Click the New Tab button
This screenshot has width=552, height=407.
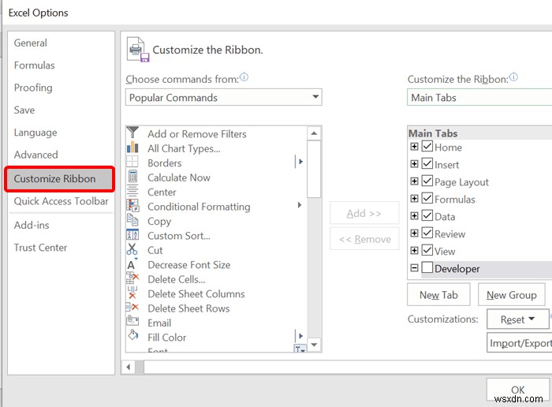coord(438,295)
